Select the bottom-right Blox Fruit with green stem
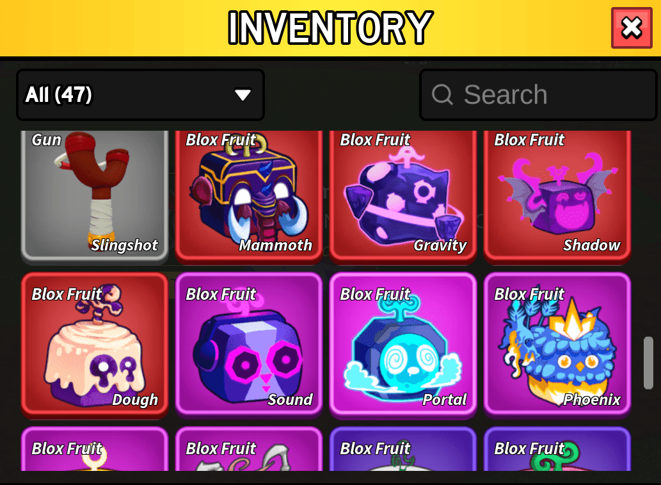This screenshot has height=485, width=661. click(557, 449)
